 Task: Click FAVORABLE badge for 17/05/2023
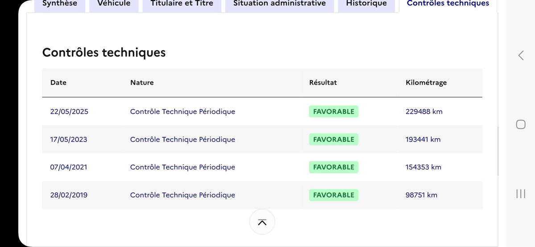[333, 139]
